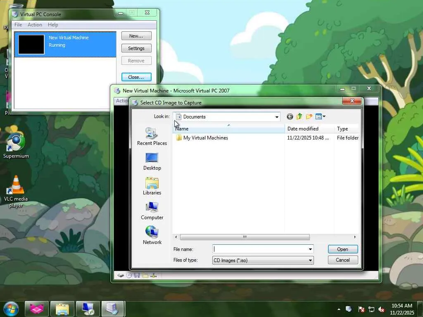
Task: Click Settings in Virtual PC Console
Action: pyautogui.click(x=136, y=48)
